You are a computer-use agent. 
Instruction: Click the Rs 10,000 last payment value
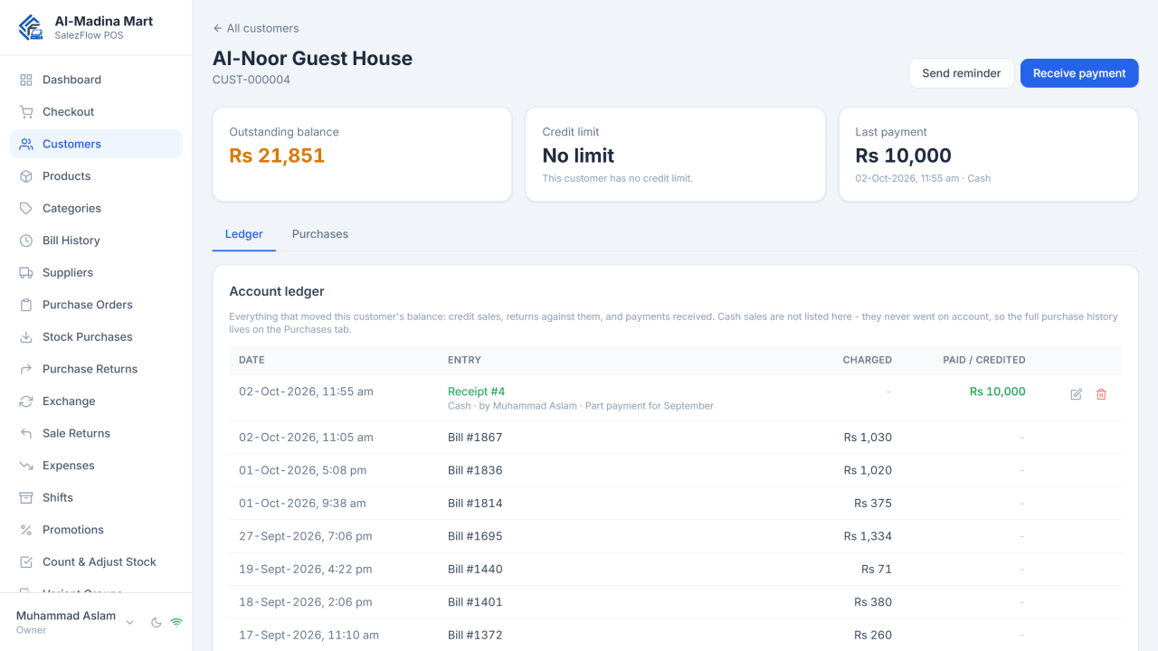pos(903,156)
